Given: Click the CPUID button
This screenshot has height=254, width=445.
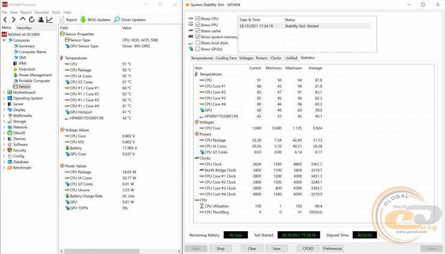Looking at the screenshot, I should tap(308, 249).
